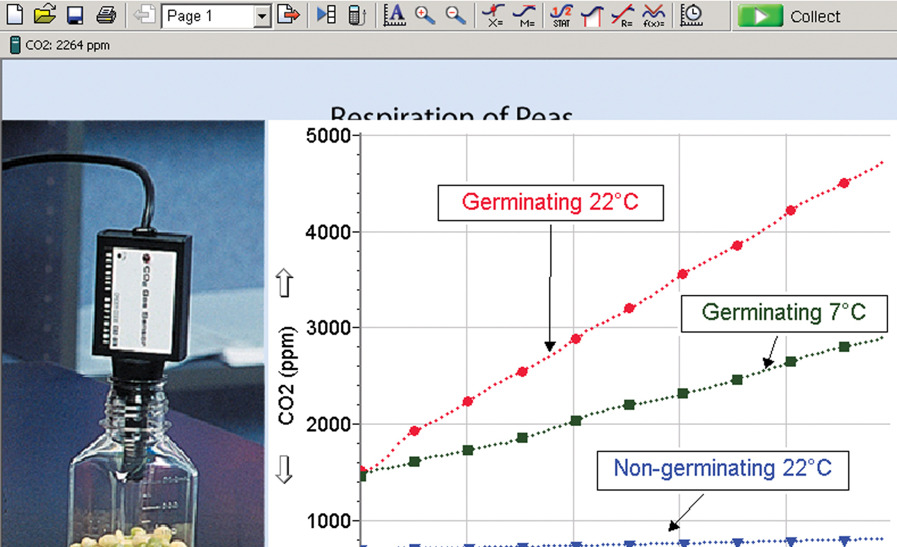Open a file with the folder icon
The image size is (897, 547).
pyautogui.click(x=44, y=15)
